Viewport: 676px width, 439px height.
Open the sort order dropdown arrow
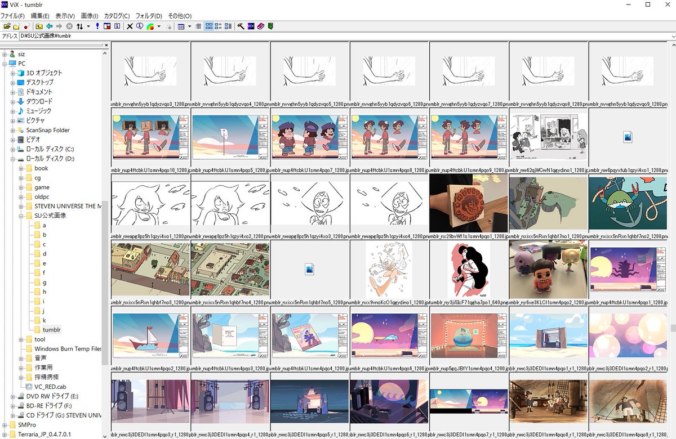click(x=88, y=26)
